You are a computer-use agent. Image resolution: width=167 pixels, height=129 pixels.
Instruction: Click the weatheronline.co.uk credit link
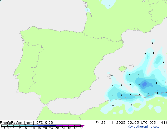point(145,127)
